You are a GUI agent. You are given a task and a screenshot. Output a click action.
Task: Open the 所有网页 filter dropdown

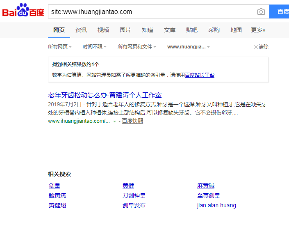(60, 47)
